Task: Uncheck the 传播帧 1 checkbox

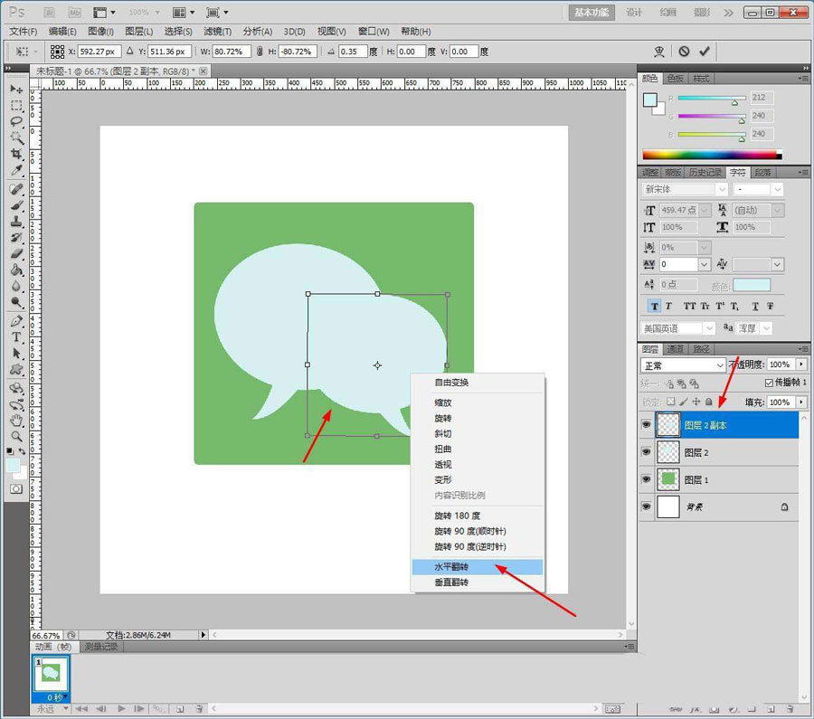Action: [770, 383]
